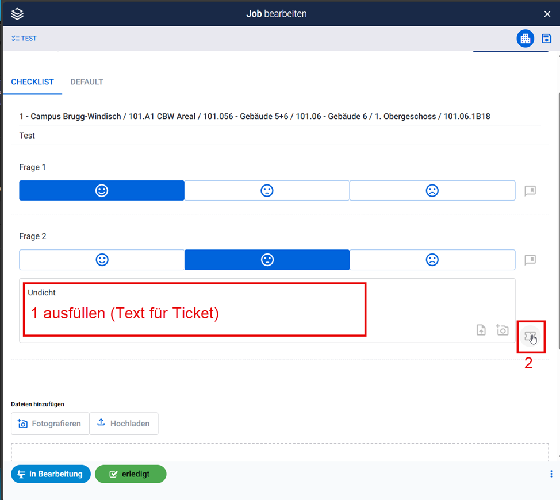
Task: Click the add photo camera icon in comment box
Action: point(503,330)
